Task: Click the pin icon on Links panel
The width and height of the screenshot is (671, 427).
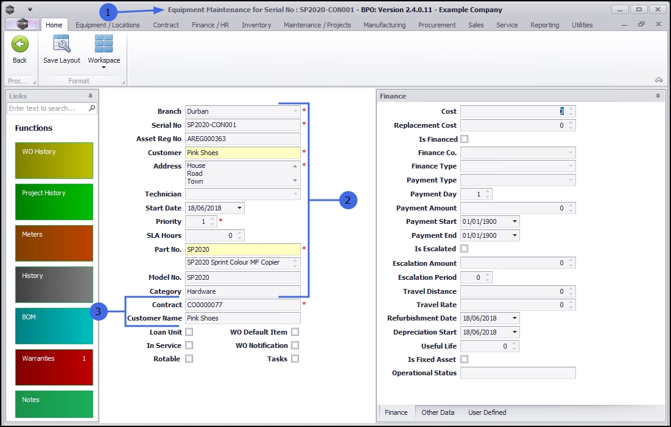Action: (91, 96)
